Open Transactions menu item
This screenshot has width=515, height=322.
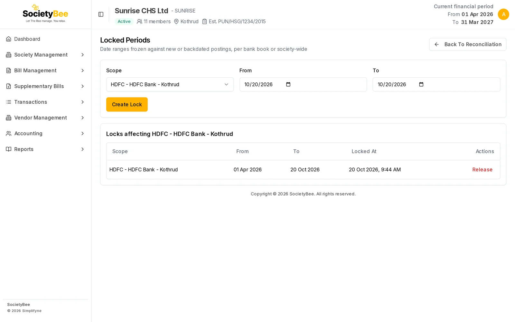[45, 102]
